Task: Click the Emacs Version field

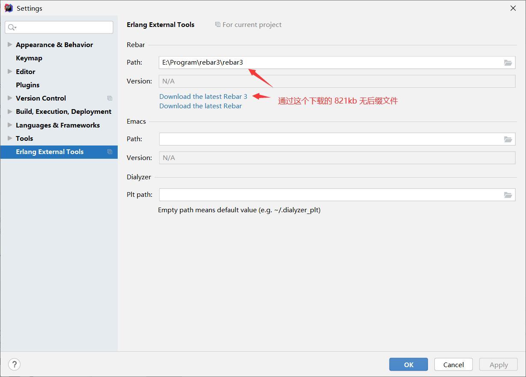Action: 337,158
